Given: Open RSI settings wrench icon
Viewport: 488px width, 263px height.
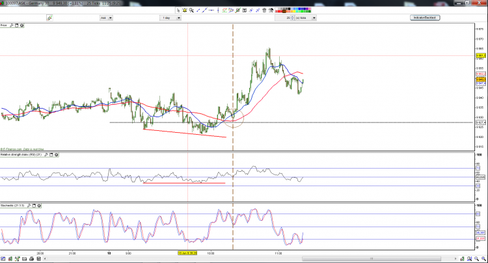Looking at the screenshot, I should pyautogui.click(x=46, y=155).
